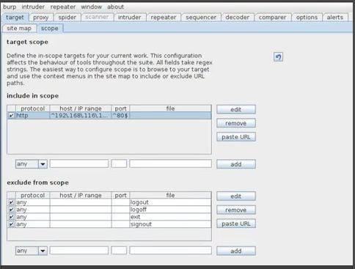Toggle the logoff exclusion checkbox
This screenshot has width=355, height=269.
click(x=11, y=210)
